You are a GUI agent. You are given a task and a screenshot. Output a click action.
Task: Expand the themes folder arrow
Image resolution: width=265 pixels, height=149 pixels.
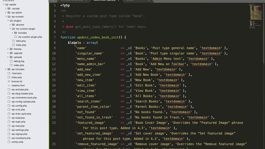[8, 49]
